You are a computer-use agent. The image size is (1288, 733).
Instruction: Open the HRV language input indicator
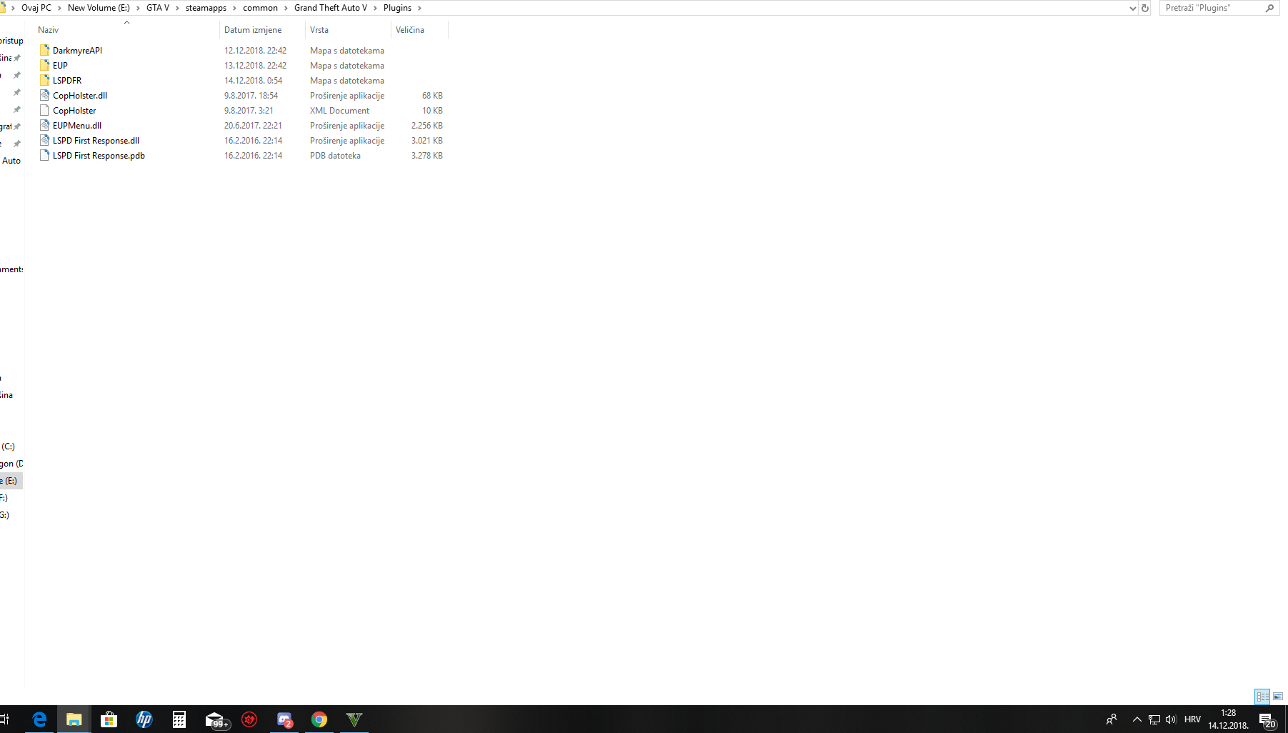coord(1192,719)
